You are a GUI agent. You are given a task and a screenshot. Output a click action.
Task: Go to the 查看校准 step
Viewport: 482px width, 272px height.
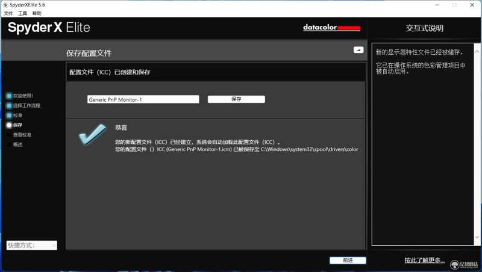pos(19,135)
